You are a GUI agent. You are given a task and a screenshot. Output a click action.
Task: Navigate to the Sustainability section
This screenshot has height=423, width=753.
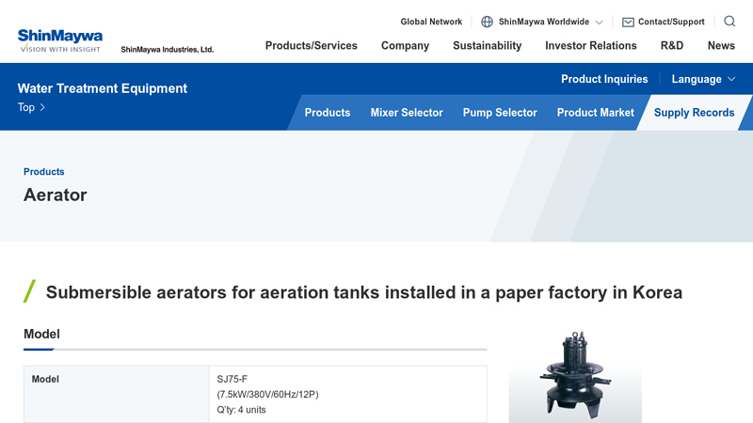click(487, 45)
